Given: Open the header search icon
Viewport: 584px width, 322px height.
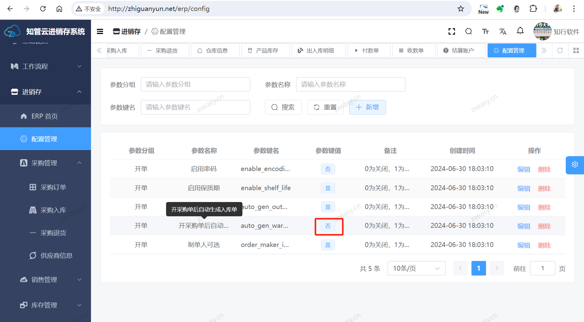Looking at the screenshot, I should point(468,32).
